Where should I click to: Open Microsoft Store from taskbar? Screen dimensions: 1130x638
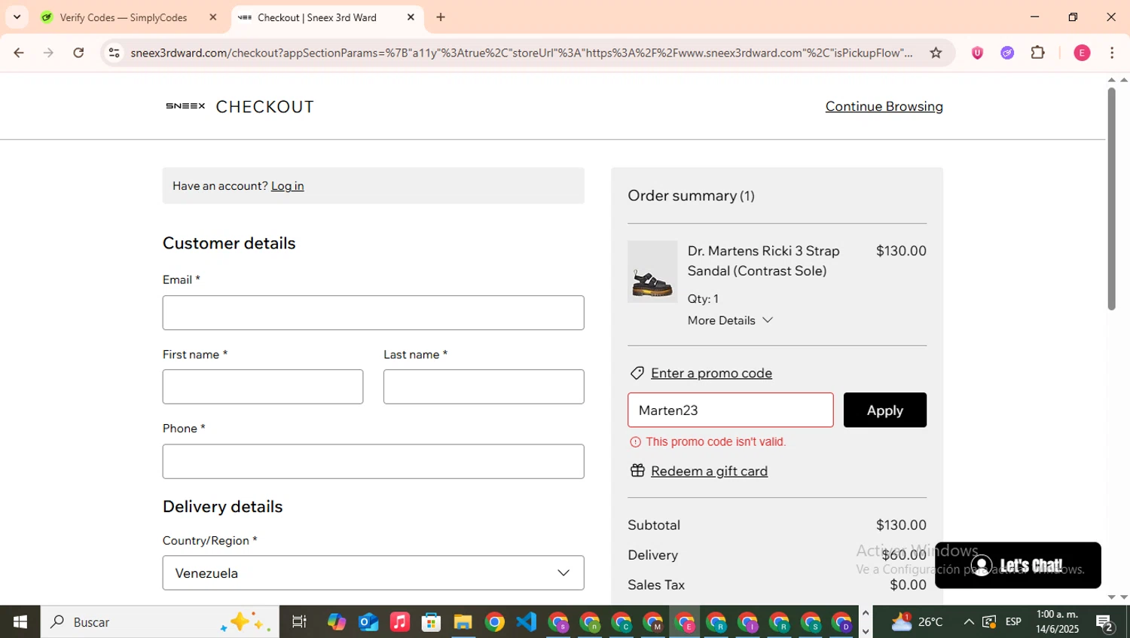[x=431, y=621]
